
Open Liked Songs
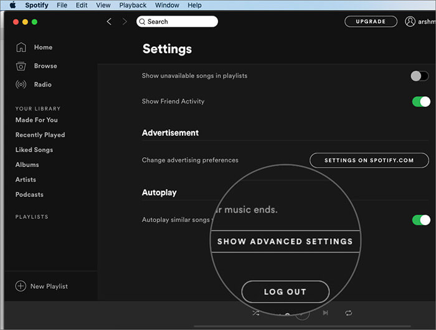coord(34,150)
